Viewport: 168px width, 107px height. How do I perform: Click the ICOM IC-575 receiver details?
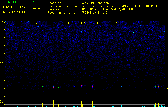(x=107, y=9)
